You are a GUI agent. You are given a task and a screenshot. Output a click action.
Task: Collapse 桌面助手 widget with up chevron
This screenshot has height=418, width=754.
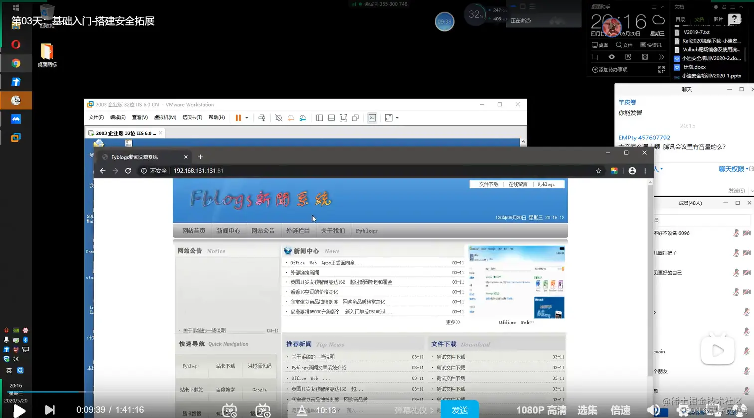[662, 7]
